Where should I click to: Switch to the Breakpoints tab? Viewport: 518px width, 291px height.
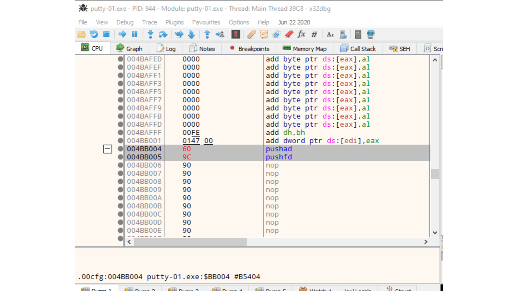(x=249, y=49)
